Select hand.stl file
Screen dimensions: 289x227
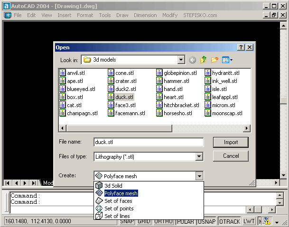pos(169,89)
